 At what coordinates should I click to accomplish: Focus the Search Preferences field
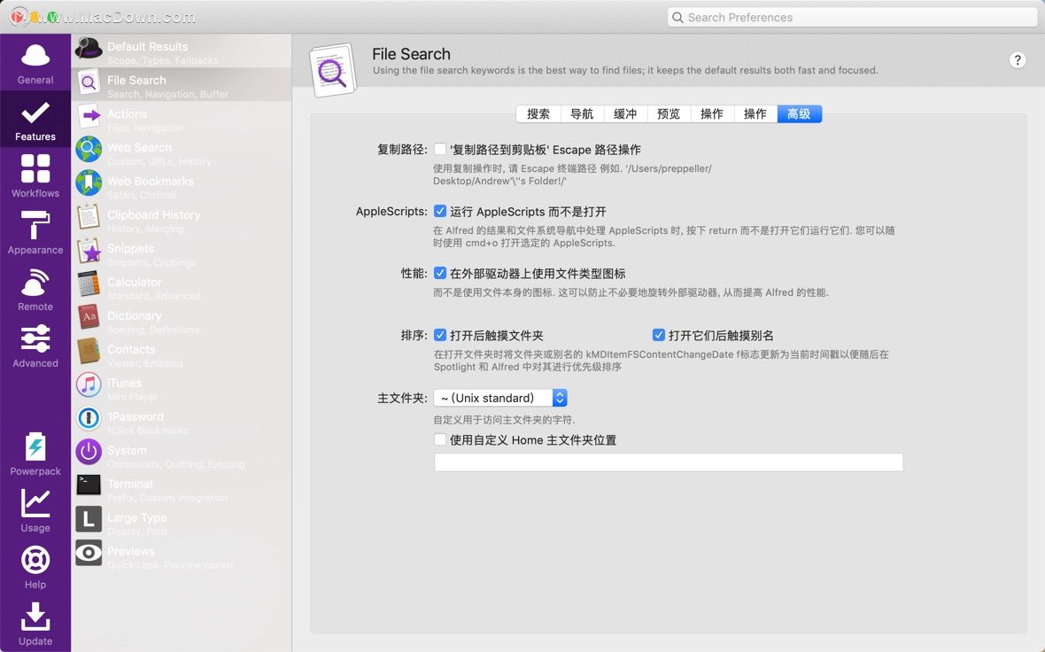(x=853, y=18)
